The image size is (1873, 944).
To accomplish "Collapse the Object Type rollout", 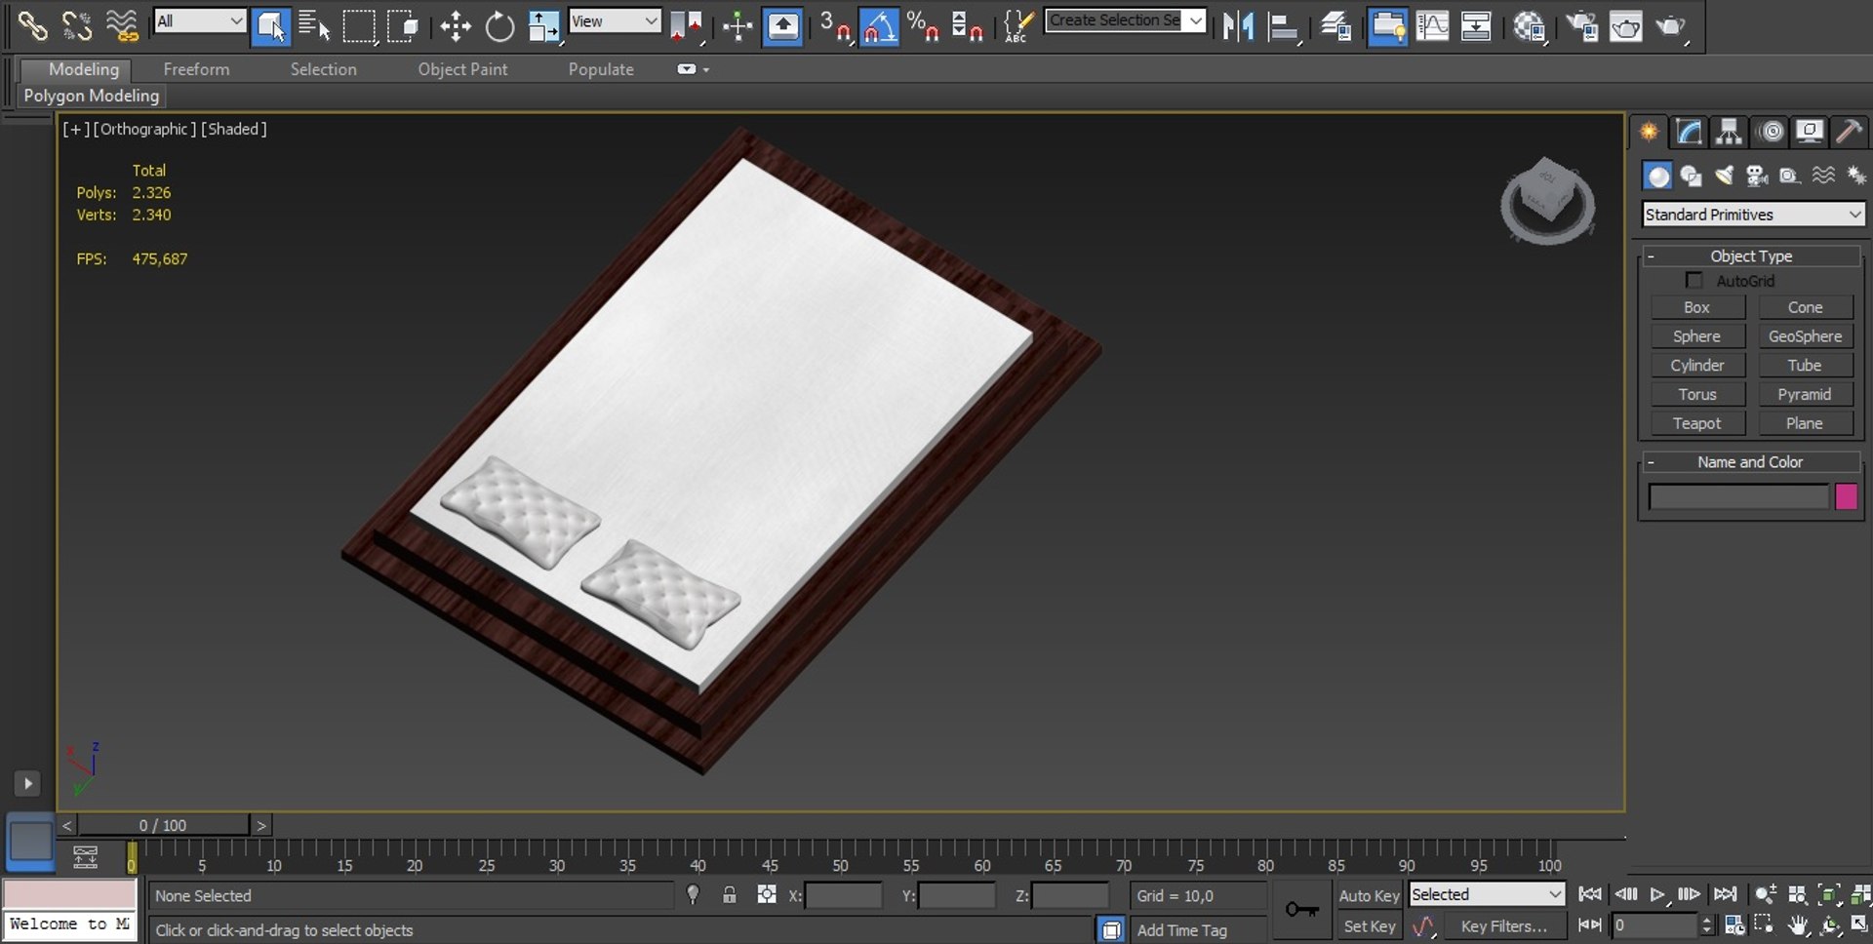I will point(1751,256).
